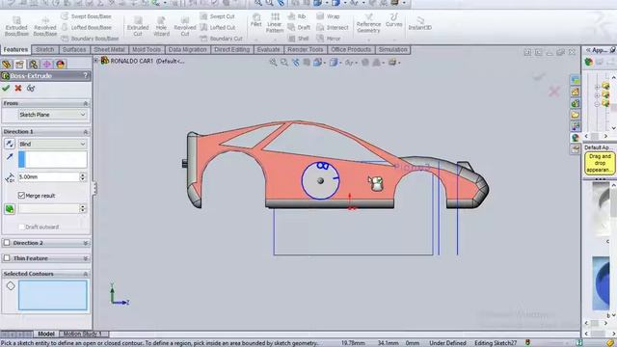The height and width of the screenshot is (347, 617).
Task: Switch to the Motion Study 1 tab
Action: coord(83,334)
